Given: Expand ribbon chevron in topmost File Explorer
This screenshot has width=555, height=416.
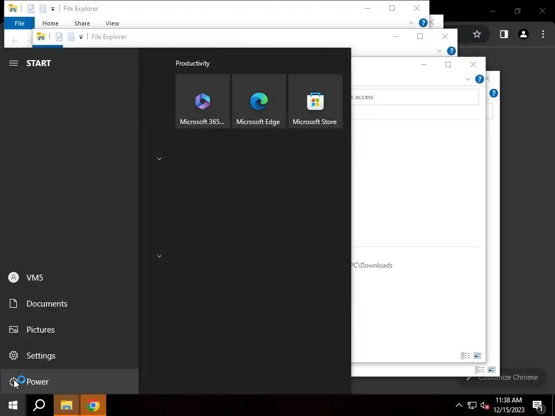Looking at the screenshot, I should [x=411, y=23].
